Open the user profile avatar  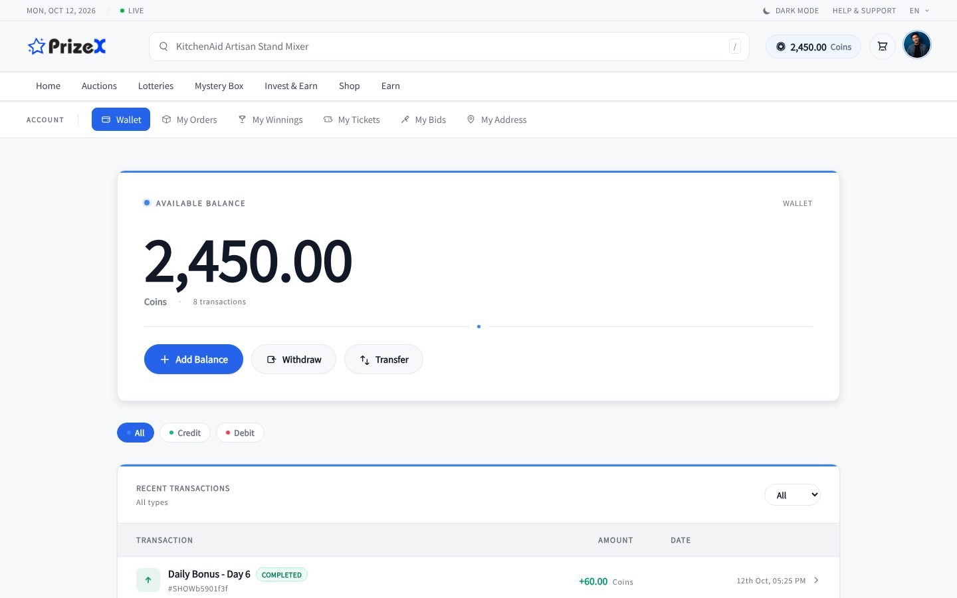click(x=917, y=45)
